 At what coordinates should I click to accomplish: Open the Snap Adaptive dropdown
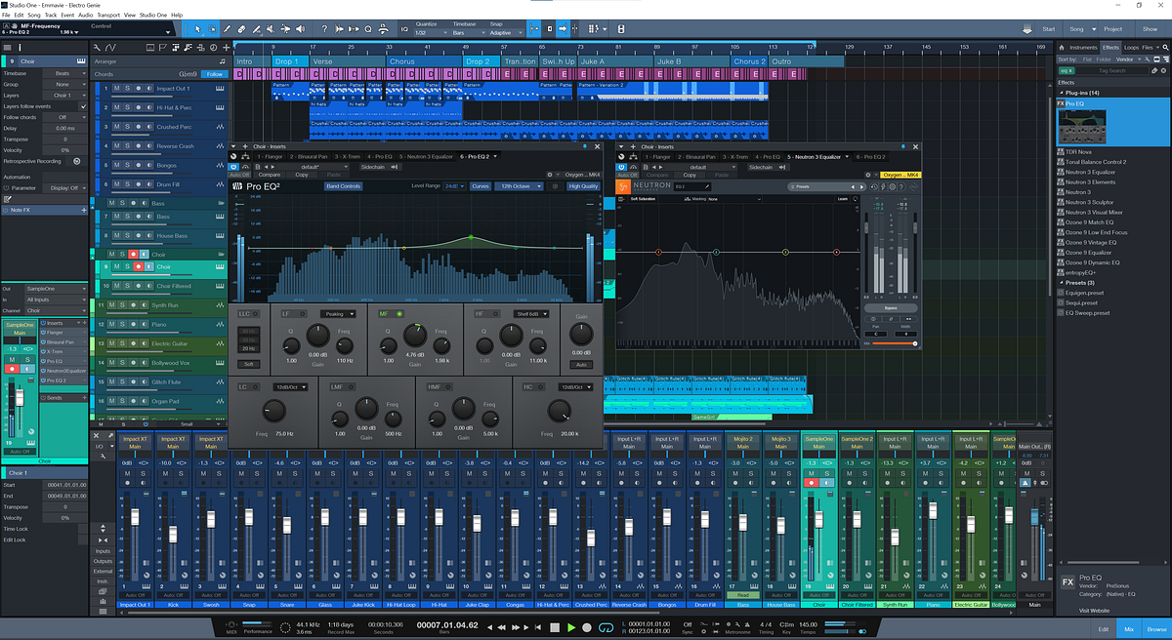(505, 32)
